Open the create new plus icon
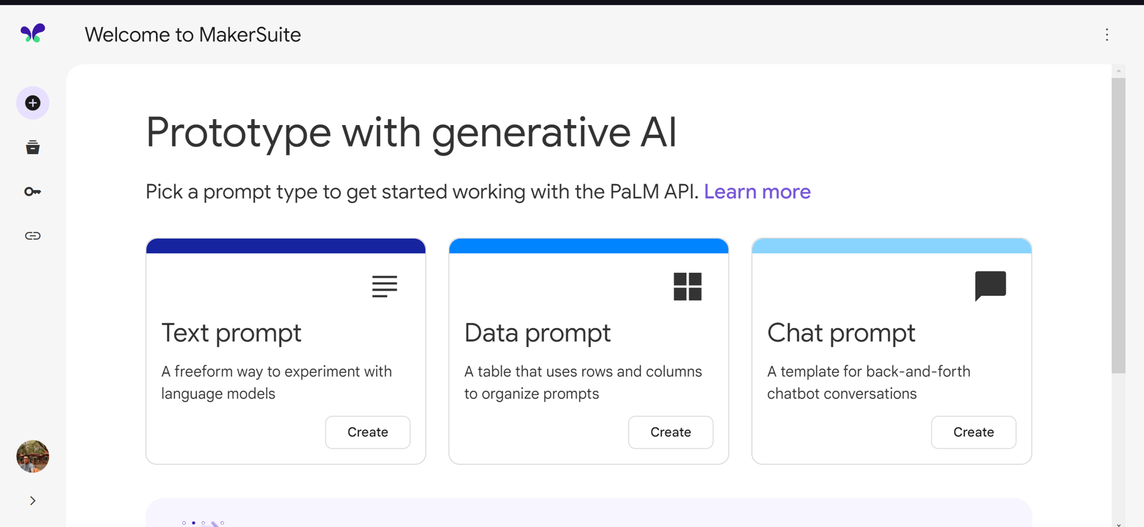1144x527 pixels. point(33,103)
